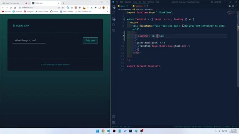Image resolution: width=239 pixels, height=134 pixels.
Task: Open the Facebook bookmark
Action: 17,12
